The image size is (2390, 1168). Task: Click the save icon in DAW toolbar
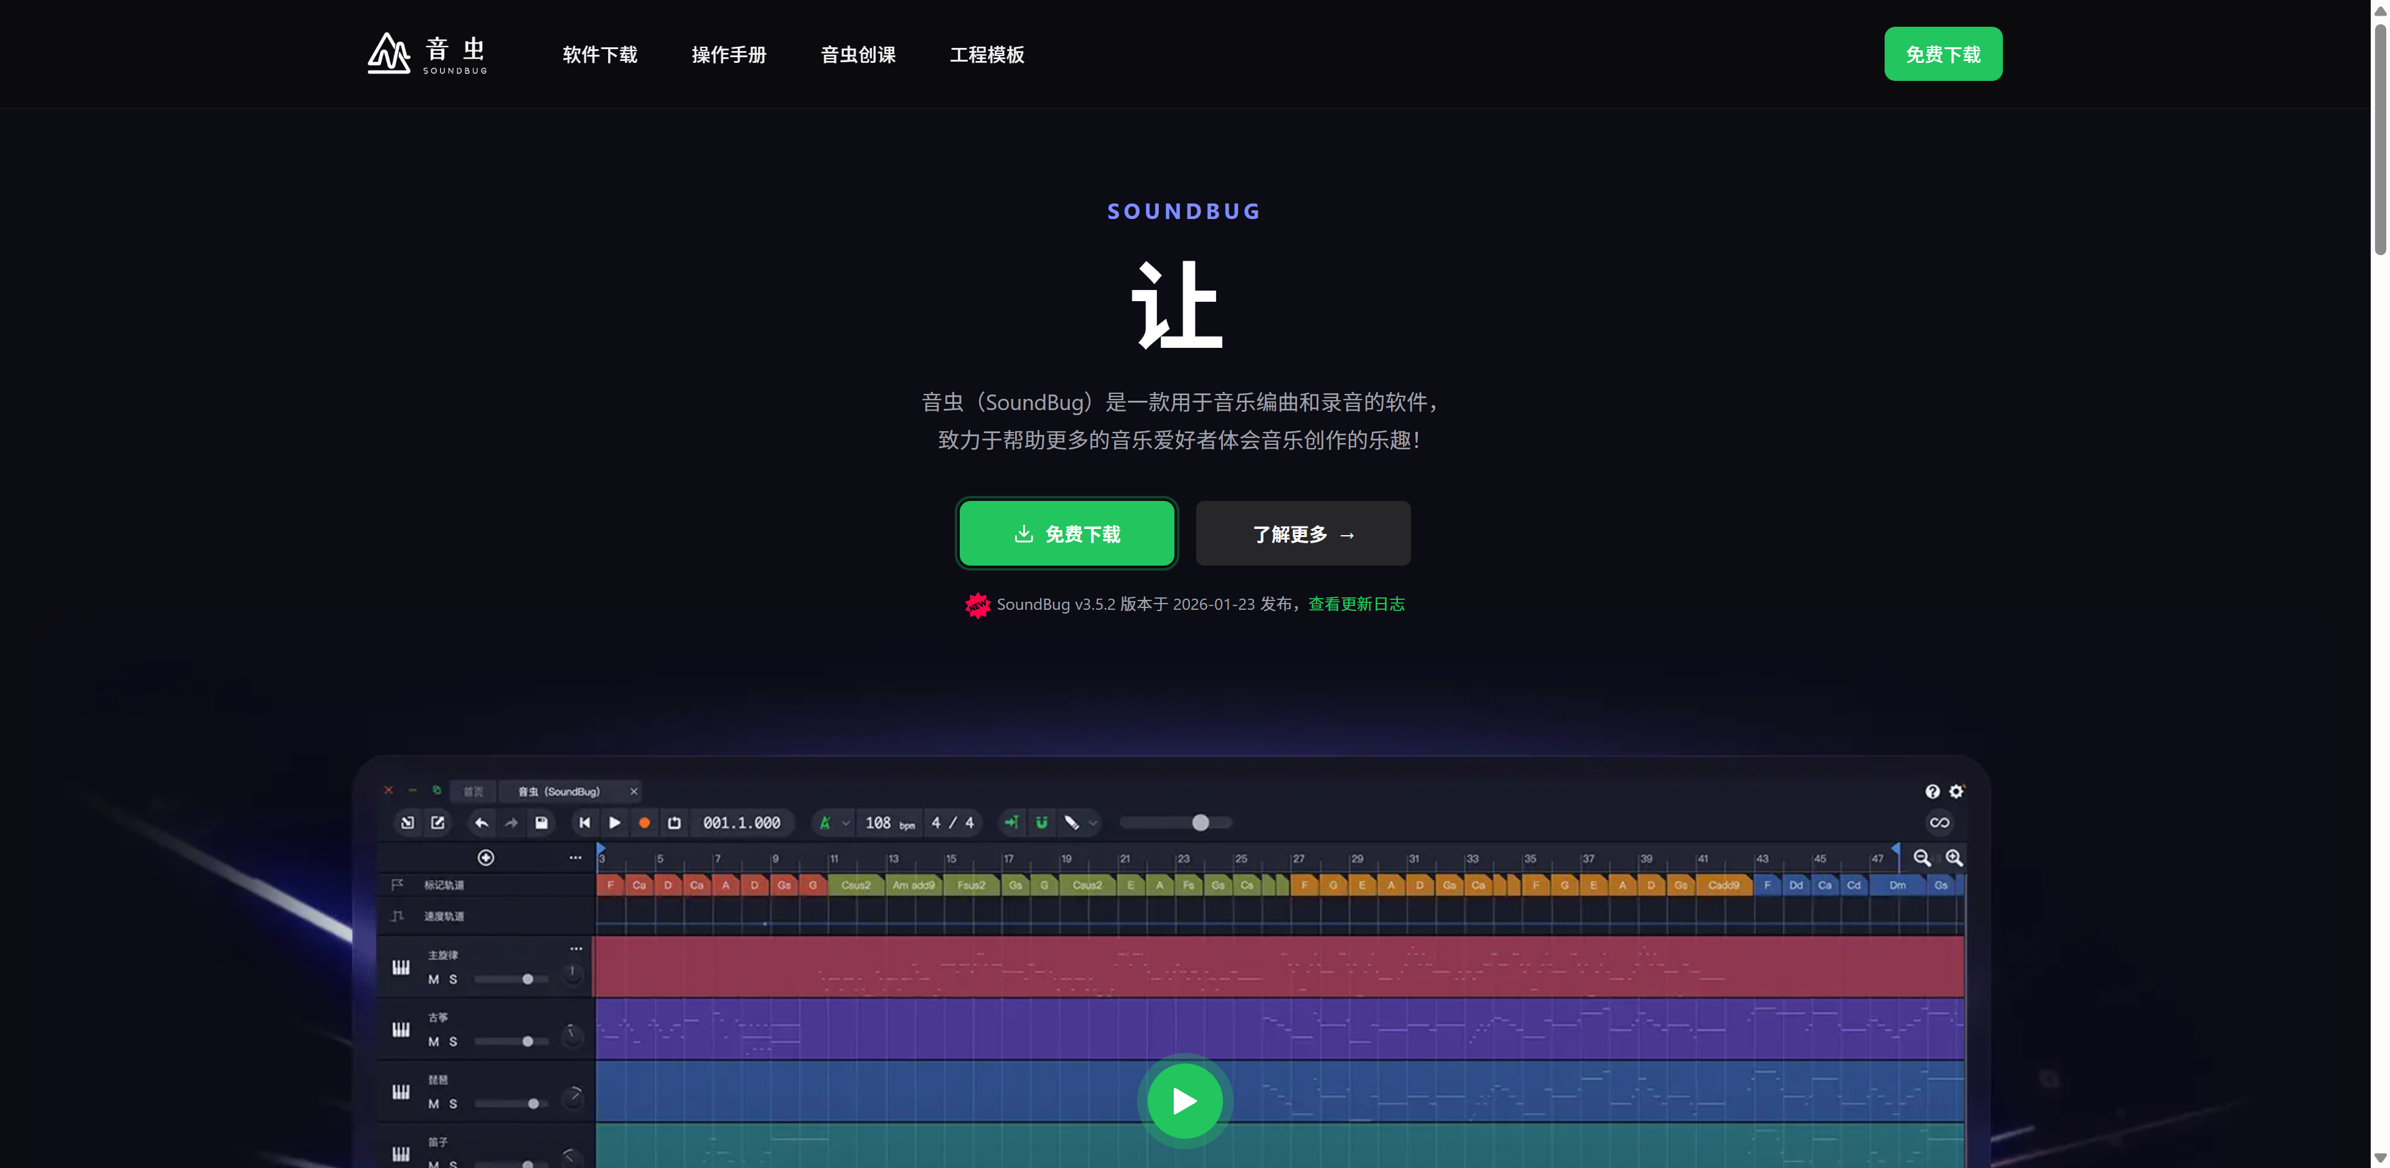(541, 823)
